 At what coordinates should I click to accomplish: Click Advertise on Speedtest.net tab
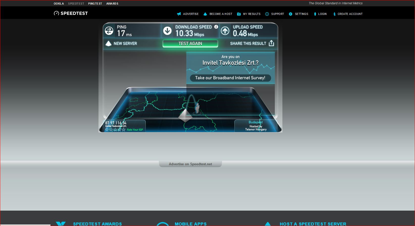click(190, 164)
